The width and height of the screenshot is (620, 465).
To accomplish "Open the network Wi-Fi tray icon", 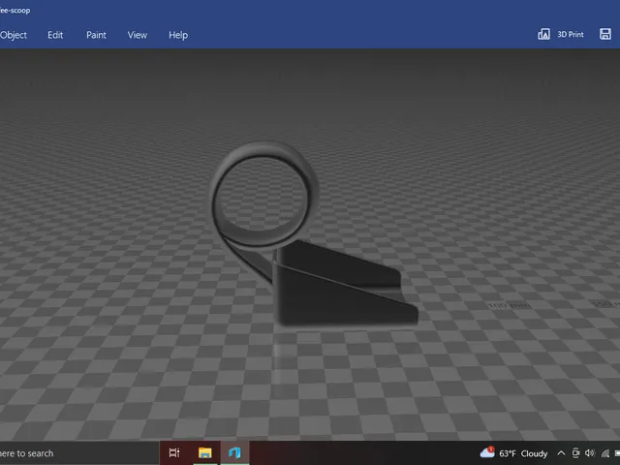I will (604, 453).
